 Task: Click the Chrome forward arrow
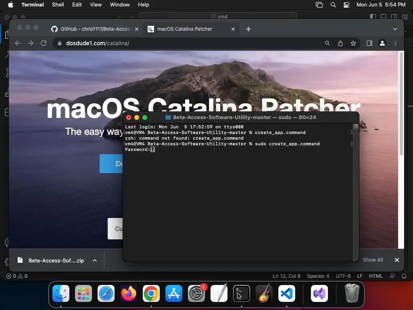pos(31,43)
